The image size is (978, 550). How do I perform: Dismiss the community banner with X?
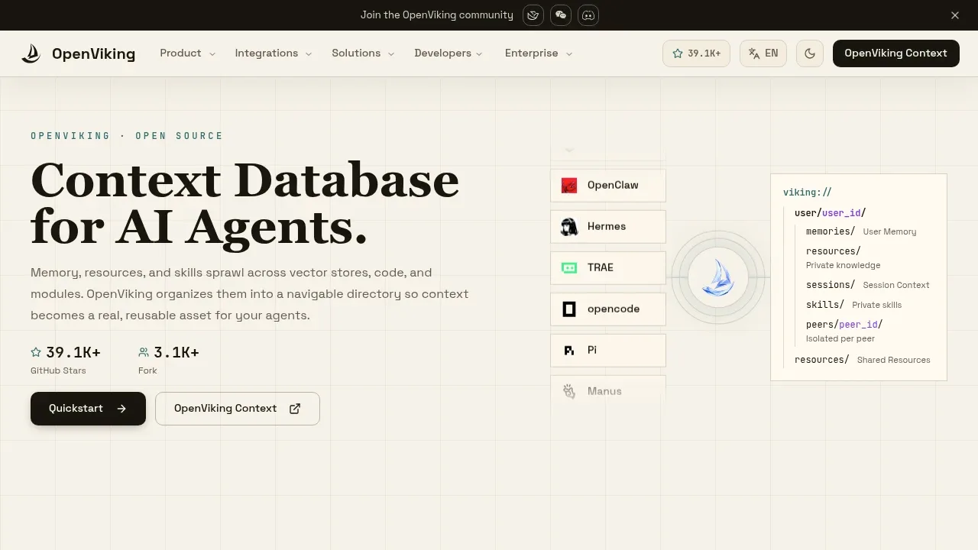click(955, 15)
